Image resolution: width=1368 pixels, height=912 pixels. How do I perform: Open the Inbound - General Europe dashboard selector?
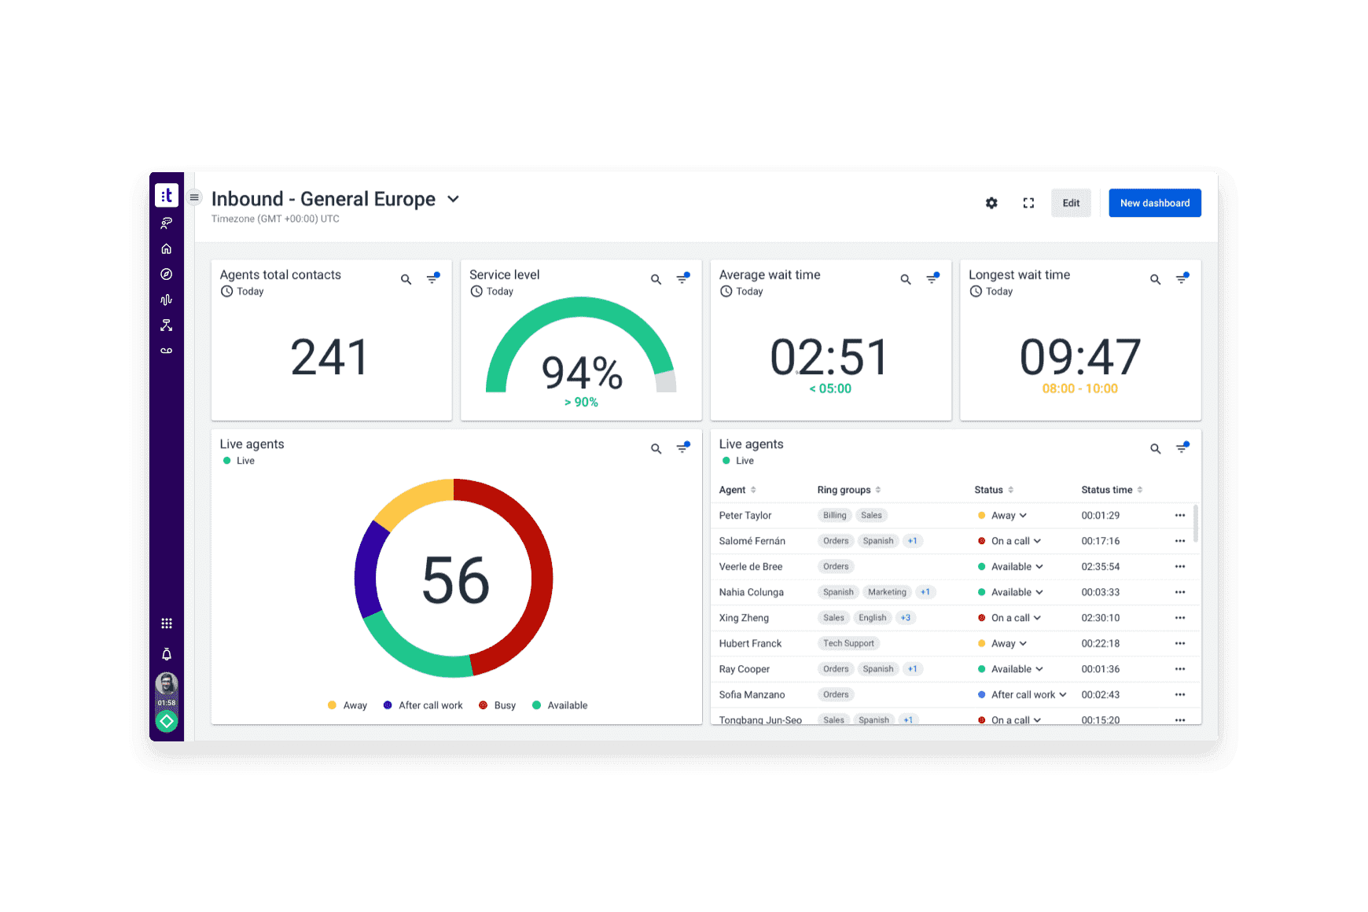453,200
